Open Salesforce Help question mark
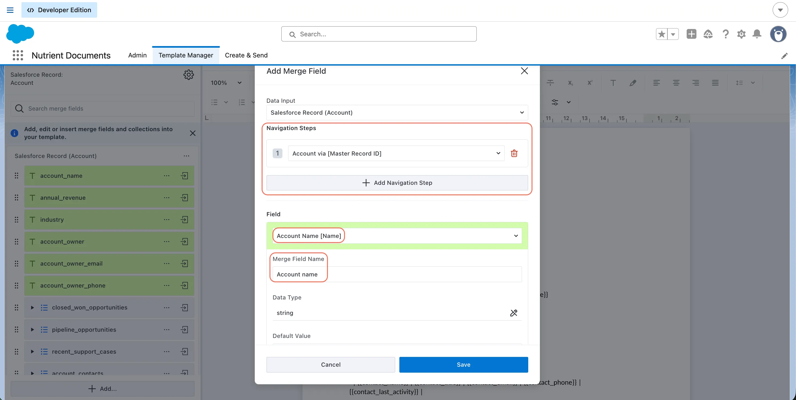The width and height of the screenshot is (796, 400). 725,34
